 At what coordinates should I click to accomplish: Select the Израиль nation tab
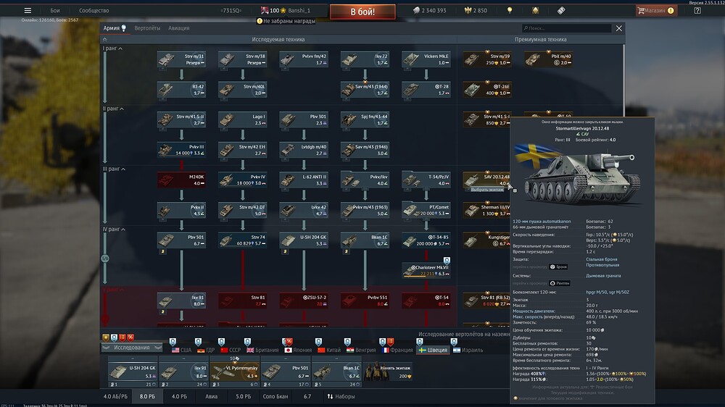point(468,350)
